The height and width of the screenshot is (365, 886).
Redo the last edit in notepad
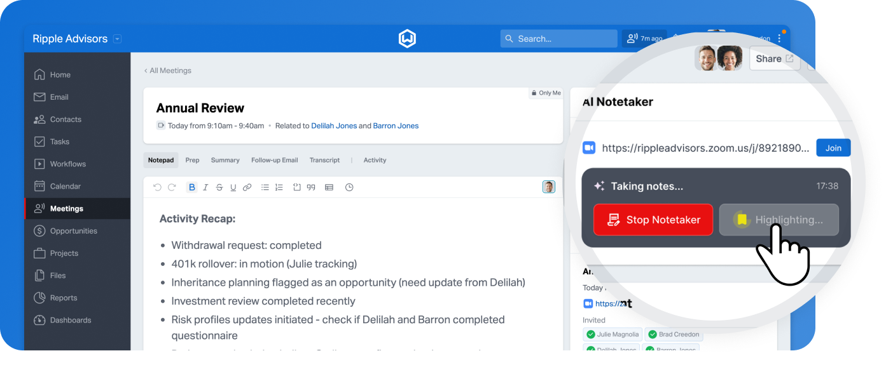tap(172, 187)
